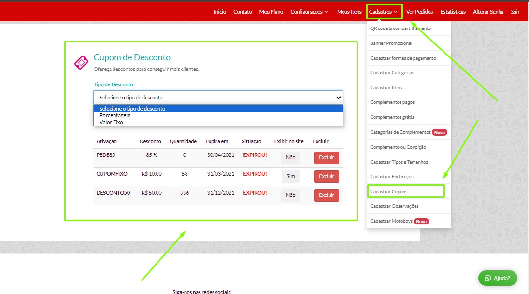Toggle PEDE85 site display set to Não
Viewport: 529px width, 294px height.
[x=290, y=158]
